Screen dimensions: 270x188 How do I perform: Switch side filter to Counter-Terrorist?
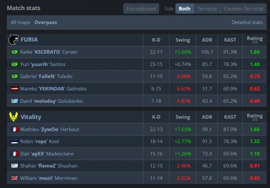tap(243, 9)
